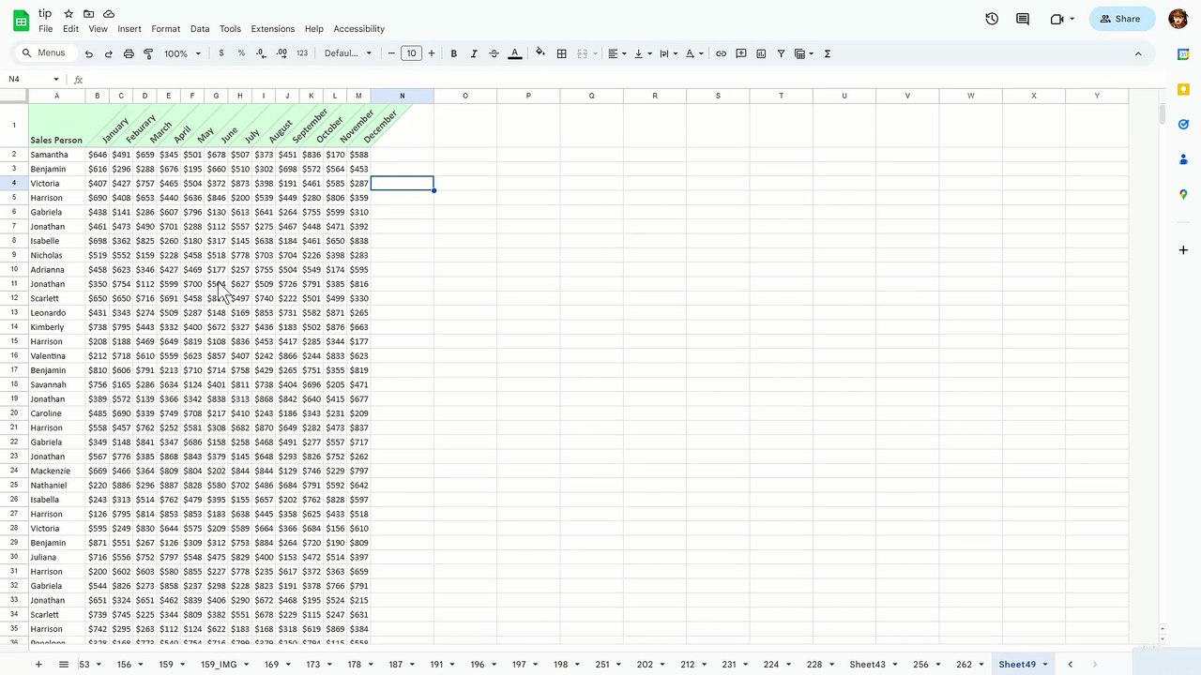Decrease decimal places
The image size is (1201, 675).
261,53
